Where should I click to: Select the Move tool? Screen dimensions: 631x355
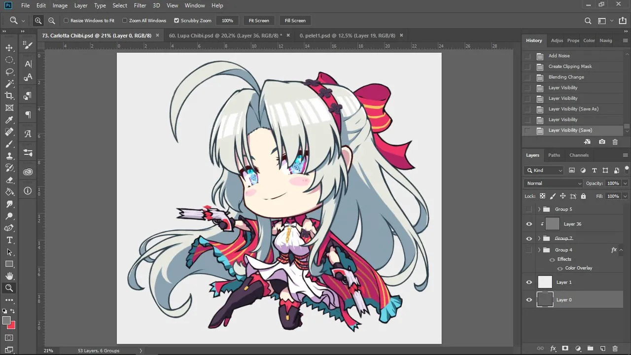tap(9, 48)
